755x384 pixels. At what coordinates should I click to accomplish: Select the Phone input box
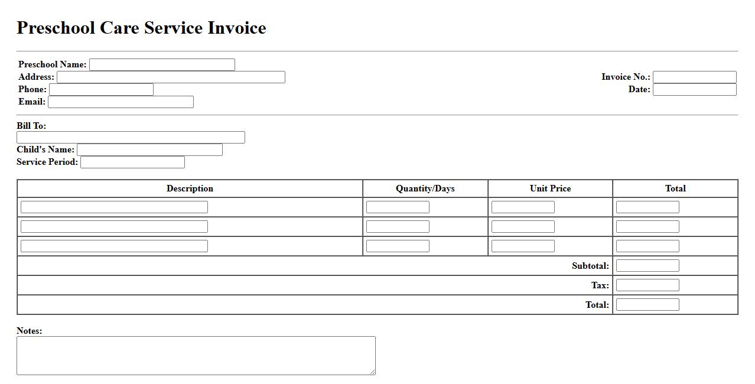101,90
